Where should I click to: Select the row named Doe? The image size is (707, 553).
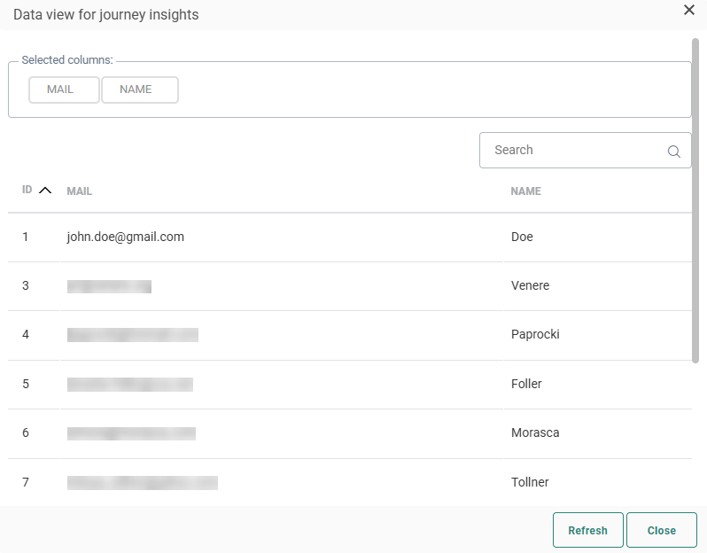[522, 237]
